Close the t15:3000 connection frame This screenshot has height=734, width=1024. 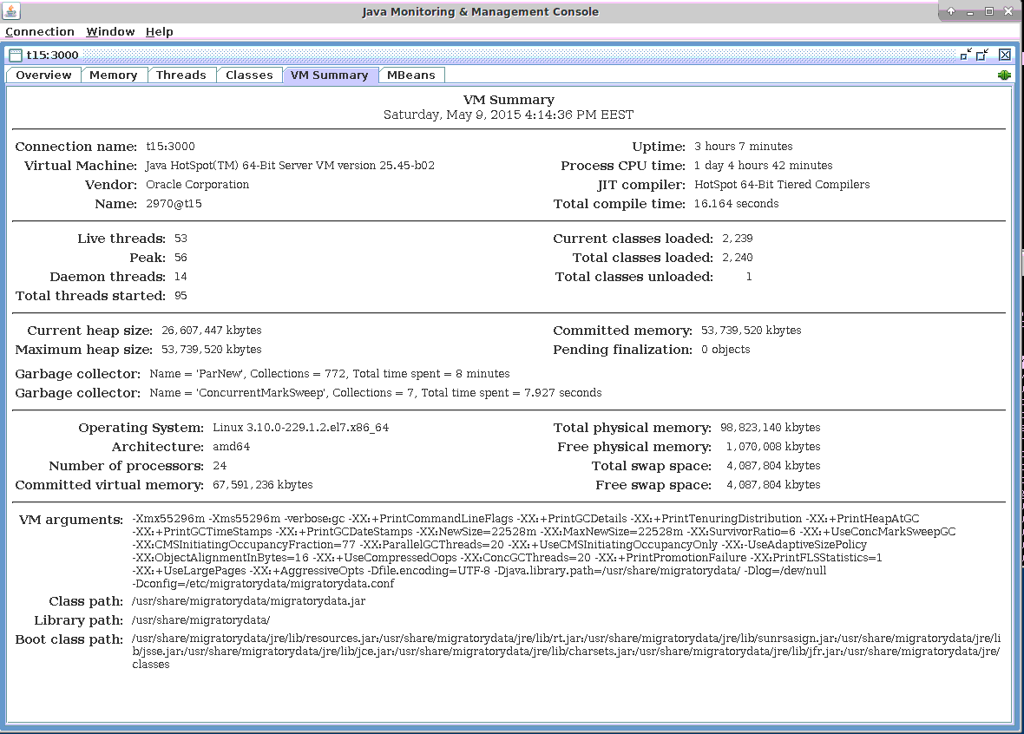coord(1004,55)
